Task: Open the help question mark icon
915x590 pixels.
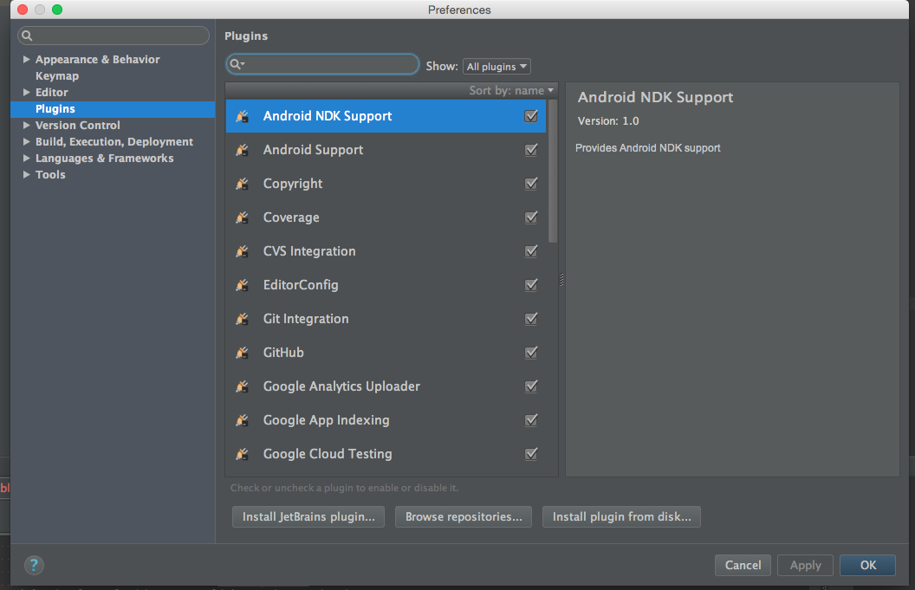Action: pos(34,565)
